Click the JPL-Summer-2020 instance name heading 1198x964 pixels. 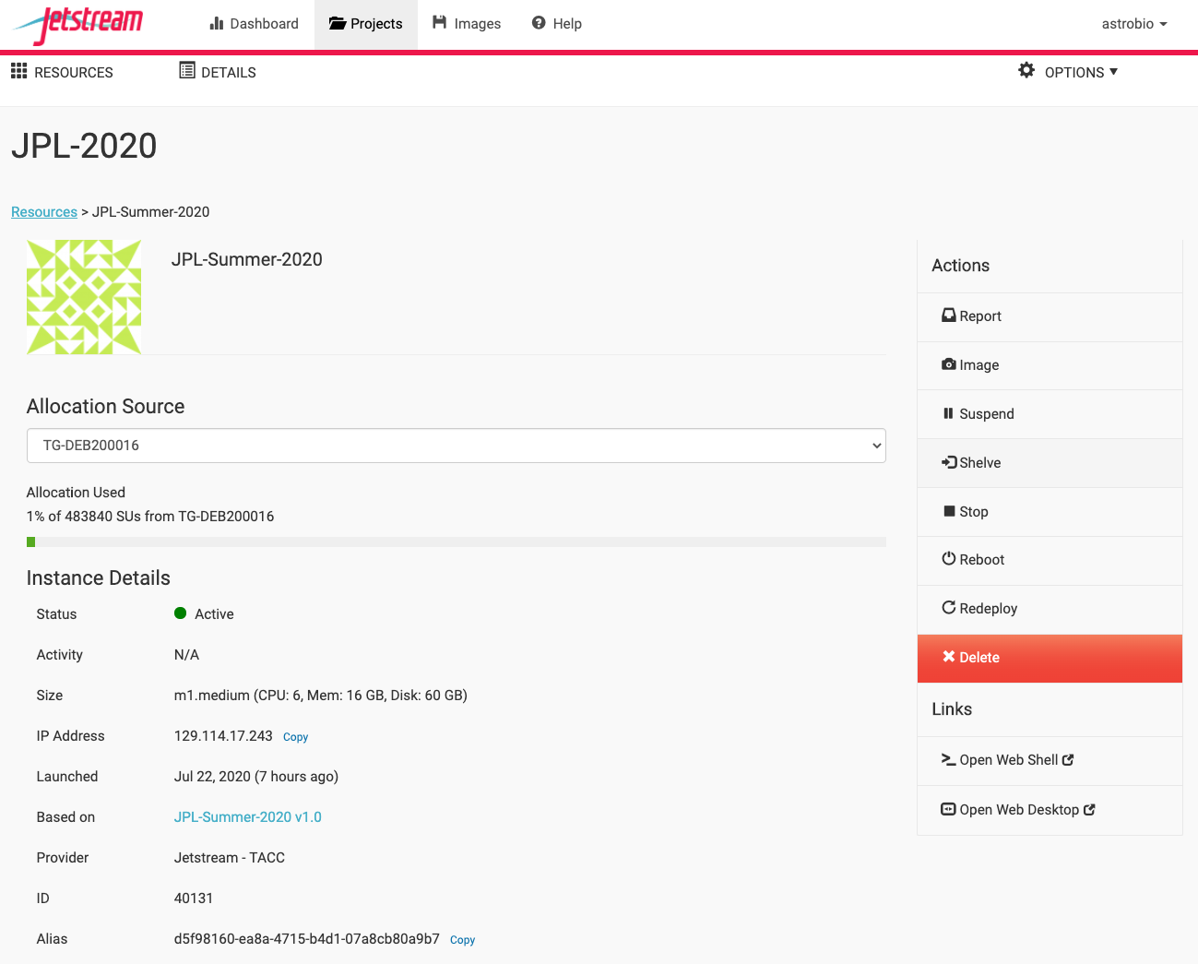(x=247, y=260)
